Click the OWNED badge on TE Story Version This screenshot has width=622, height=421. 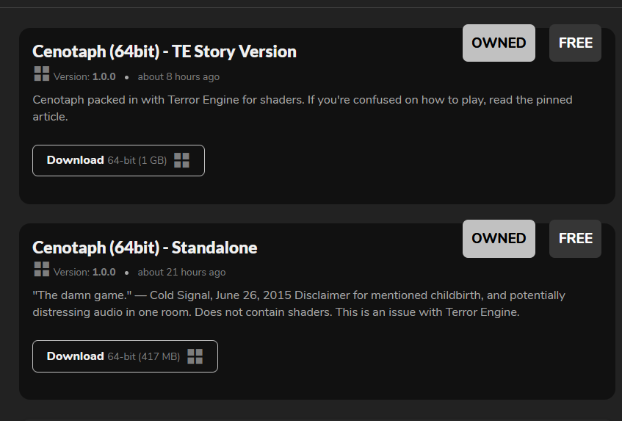click(499, 43)
